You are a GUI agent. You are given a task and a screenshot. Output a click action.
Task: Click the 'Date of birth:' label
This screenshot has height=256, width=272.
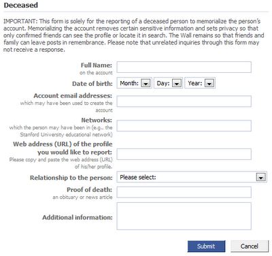(92, 84)
